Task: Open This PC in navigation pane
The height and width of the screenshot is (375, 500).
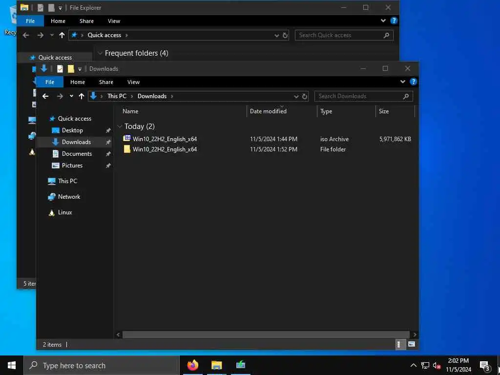Action: [67, 181]
